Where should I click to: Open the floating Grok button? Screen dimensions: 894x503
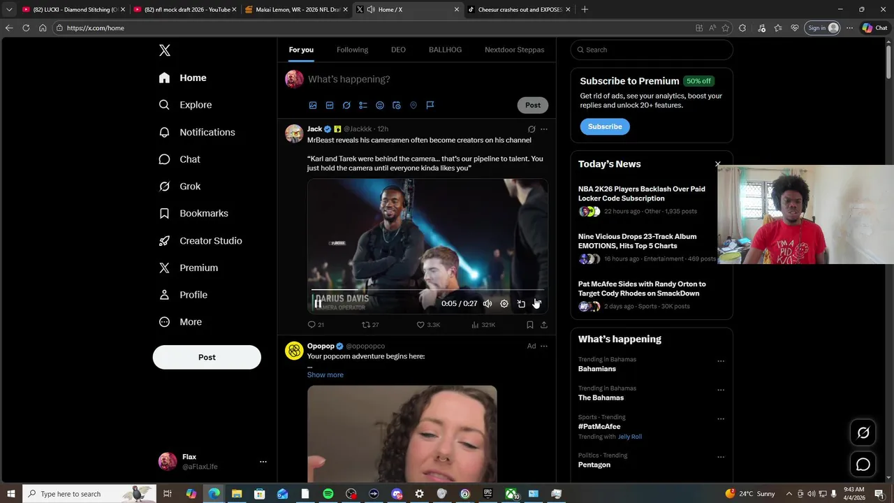[x=863, y=433]
